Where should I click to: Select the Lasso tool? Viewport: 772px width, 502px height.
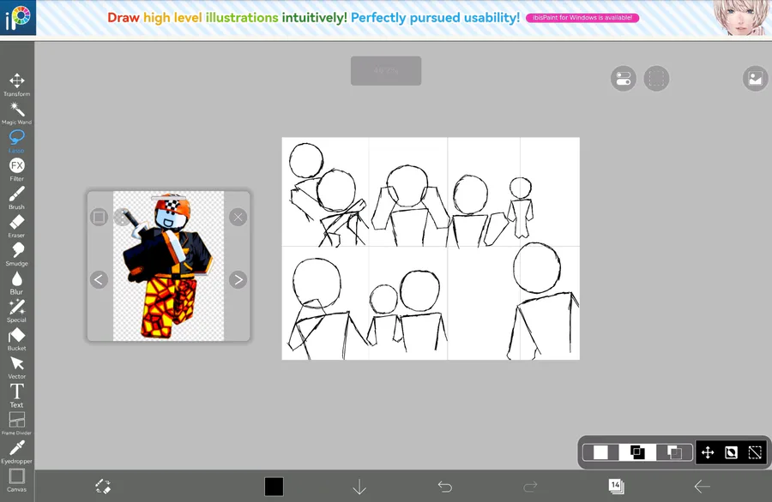tap(17, 141)
